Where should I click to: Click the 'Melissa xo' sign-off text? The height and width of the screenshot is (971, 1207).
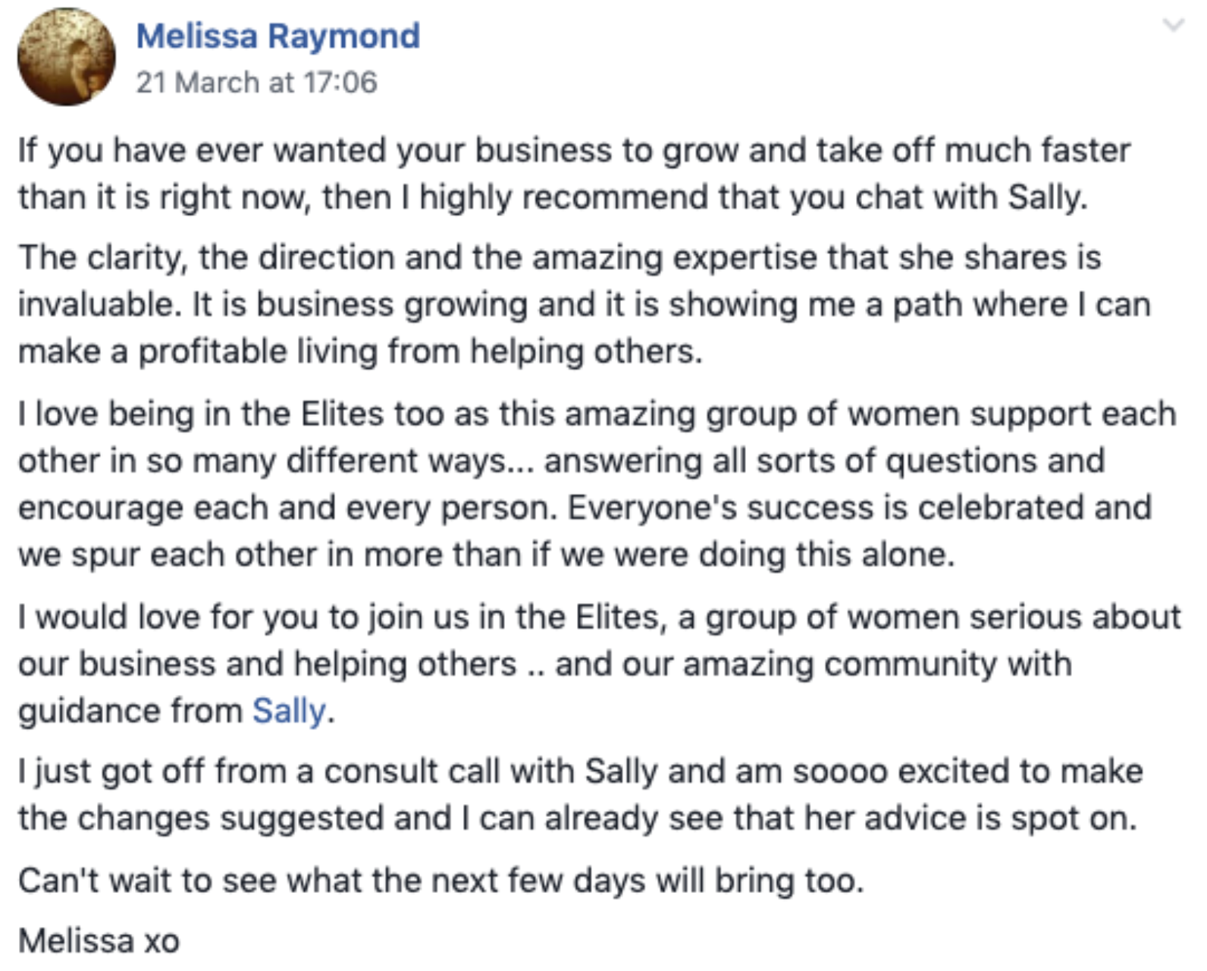[99, 941]
